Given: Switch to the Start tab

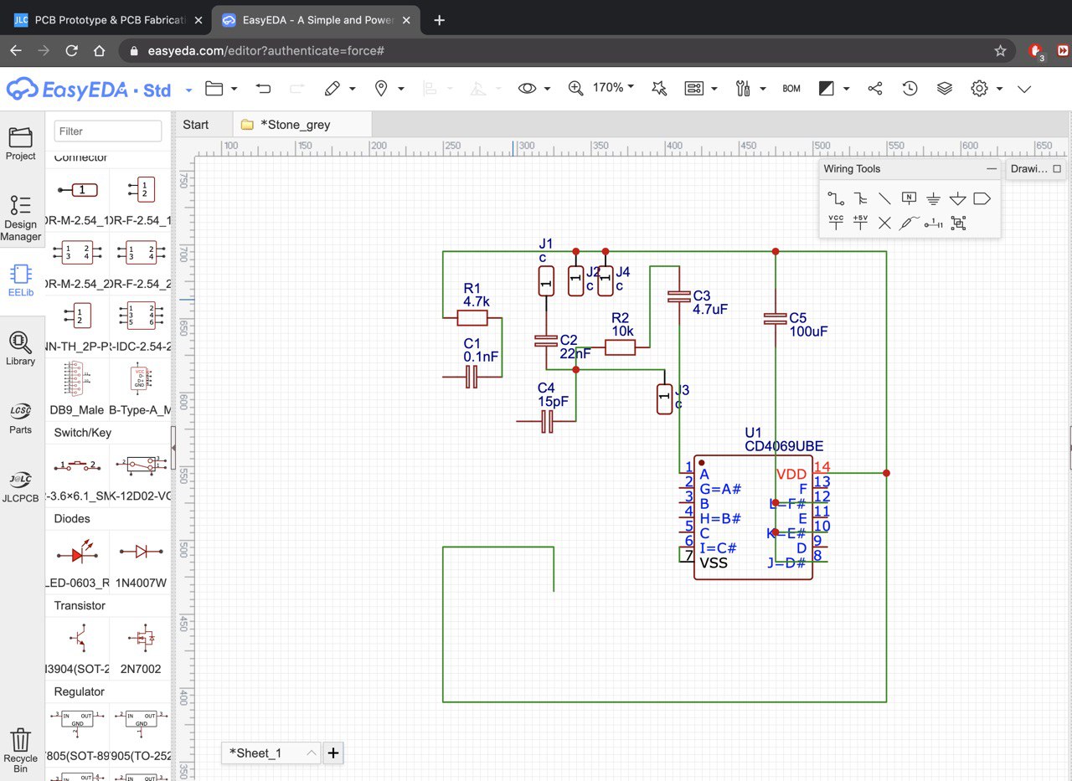Looking at the screenshot, I should pos(195,125).
